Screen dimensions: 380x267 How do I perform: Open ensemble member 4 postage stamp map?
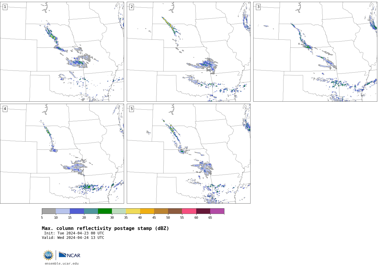(62, 154)
